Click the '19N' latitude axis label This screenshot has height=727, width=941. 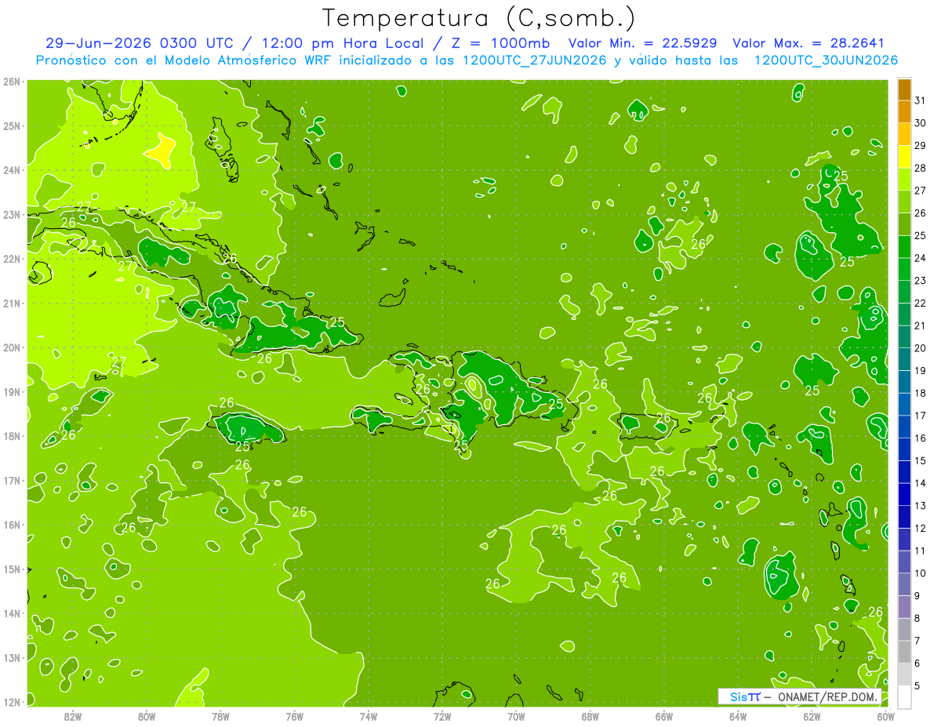[11, 391]
